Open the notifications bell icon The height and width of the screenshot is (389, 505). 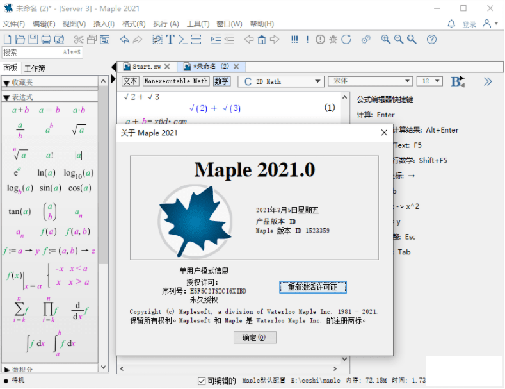[x=451, y=24]
